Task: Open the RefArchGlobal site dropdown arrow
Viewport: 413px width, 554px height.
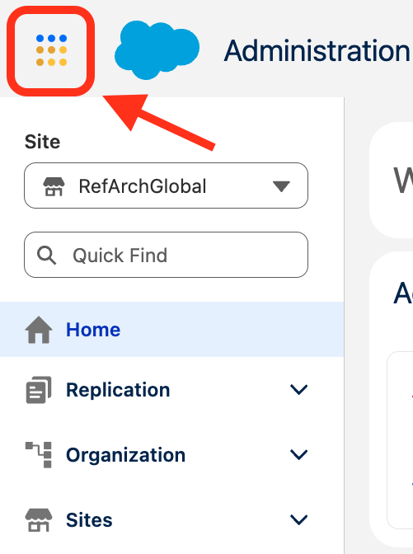Action: click(x=281, y=186)
